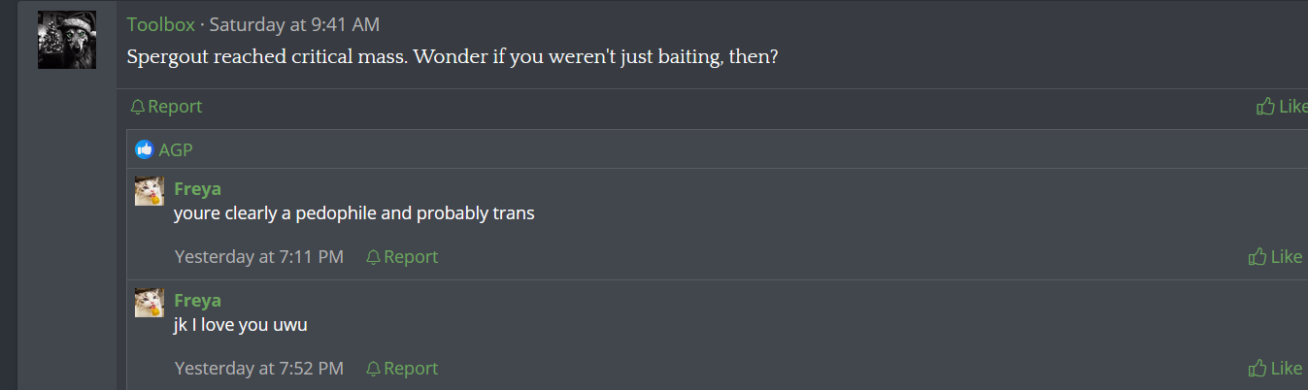Click the bell Report icon under the 7:11 PM comment
Viewport: 1308px width, 390px height.
[x=373, y=257]
